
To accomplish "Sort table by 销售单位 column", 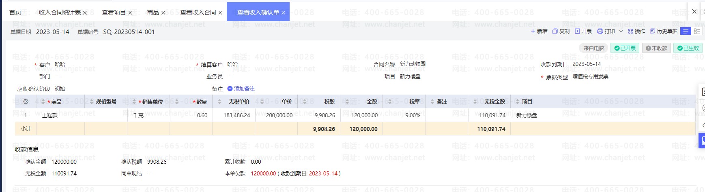I will (134, 102).
